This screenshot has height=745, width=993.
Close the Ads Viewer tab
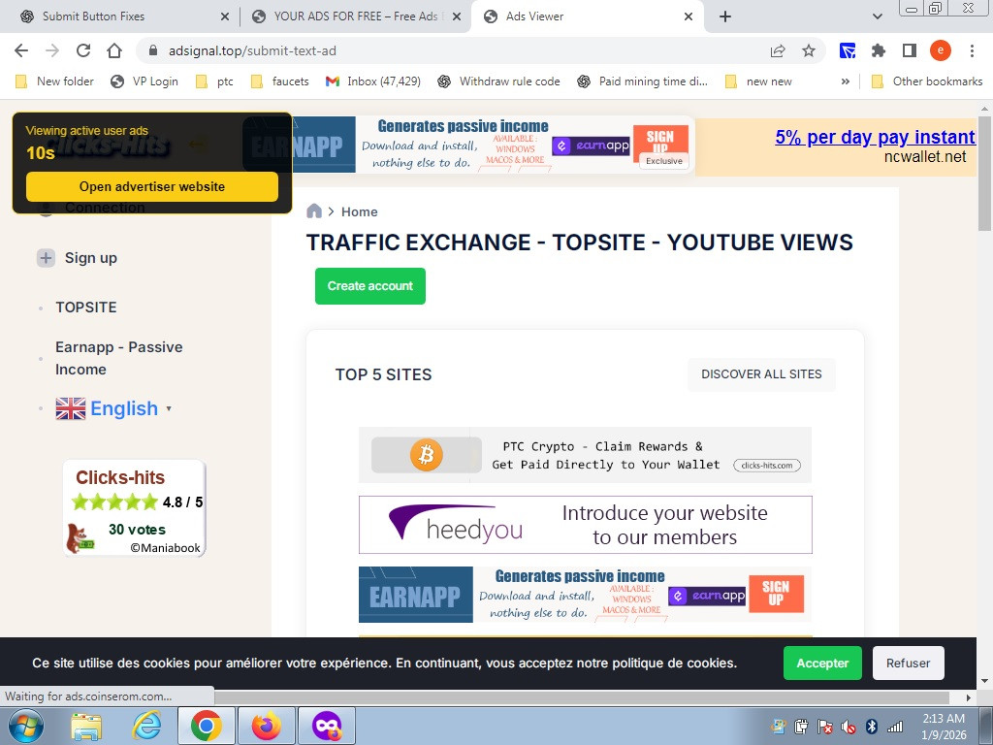[x=689, y=16]
